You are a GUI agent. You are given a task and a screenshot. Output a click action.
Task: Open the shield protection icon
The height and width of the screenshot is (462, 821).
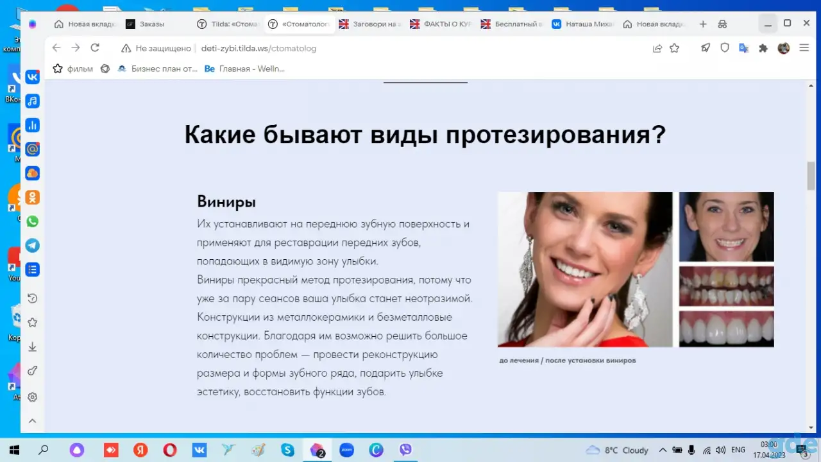[x=725, y=48]
